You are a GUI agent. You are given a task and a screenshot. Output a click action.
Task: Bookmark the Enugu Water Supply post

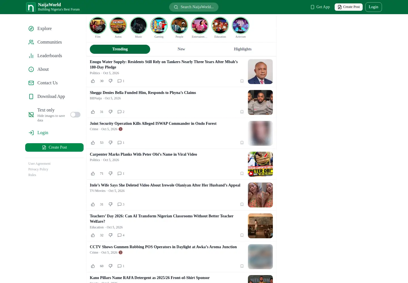click(x=242, y=81)
